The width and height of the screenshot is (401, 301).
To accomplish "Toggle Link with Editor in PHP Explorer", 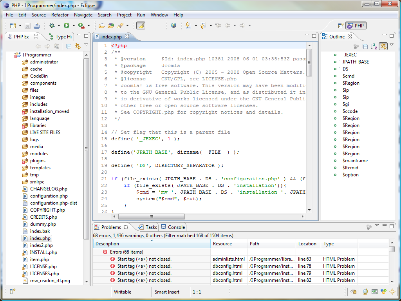I will [78, 46].
